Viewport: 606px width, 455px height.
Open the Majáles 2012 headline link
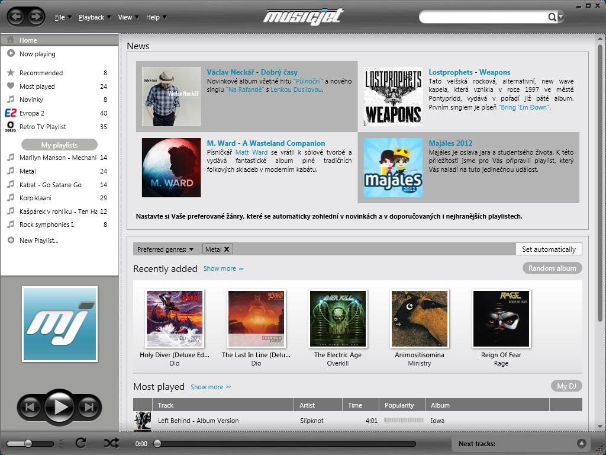(x=450, y=143)
